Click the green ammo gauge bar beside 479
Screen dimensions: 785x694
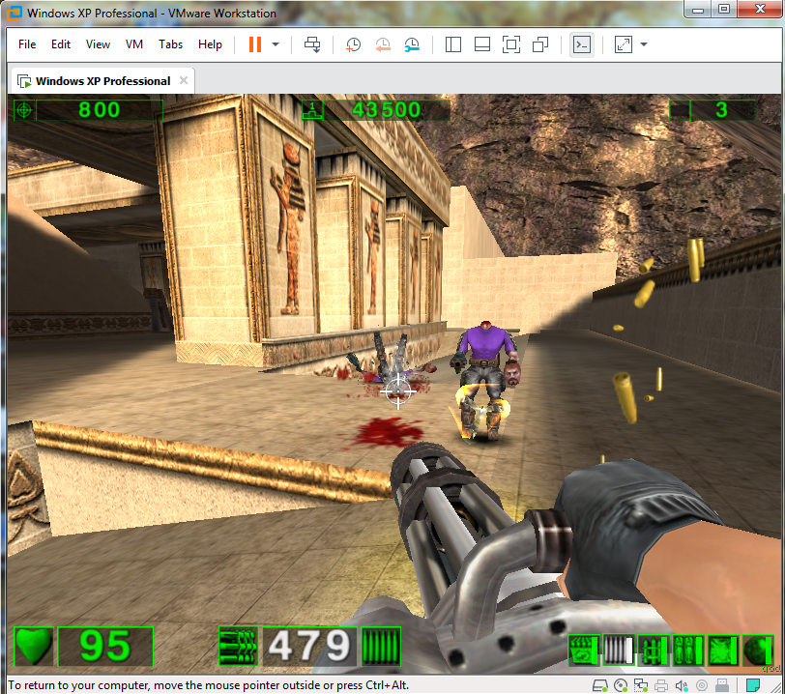click(381, 647)
